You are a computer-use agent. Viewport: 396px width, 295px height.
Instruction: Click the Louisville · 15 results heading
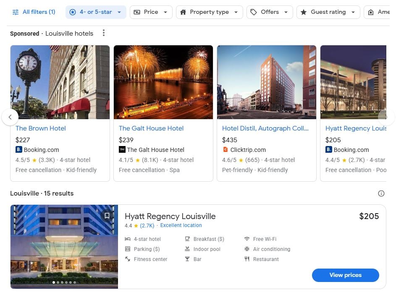point(42,193)
